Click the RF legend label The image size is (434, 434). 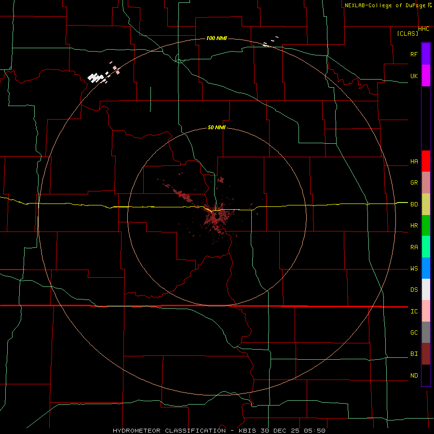point(414,54)
